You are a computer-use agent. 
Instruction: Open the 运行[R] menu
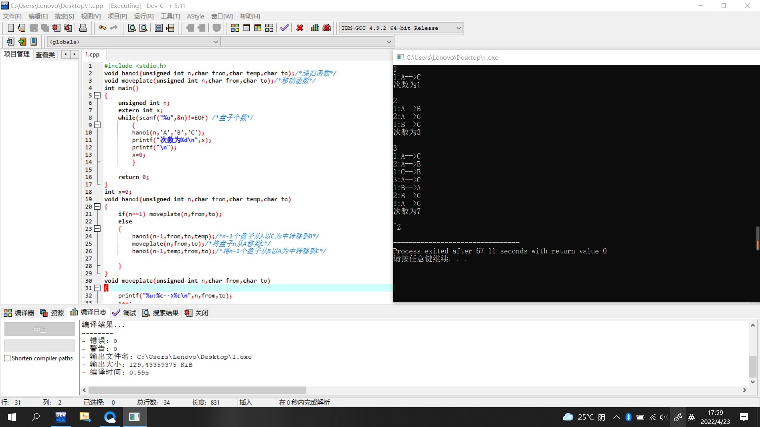click(x=143, y=16)
